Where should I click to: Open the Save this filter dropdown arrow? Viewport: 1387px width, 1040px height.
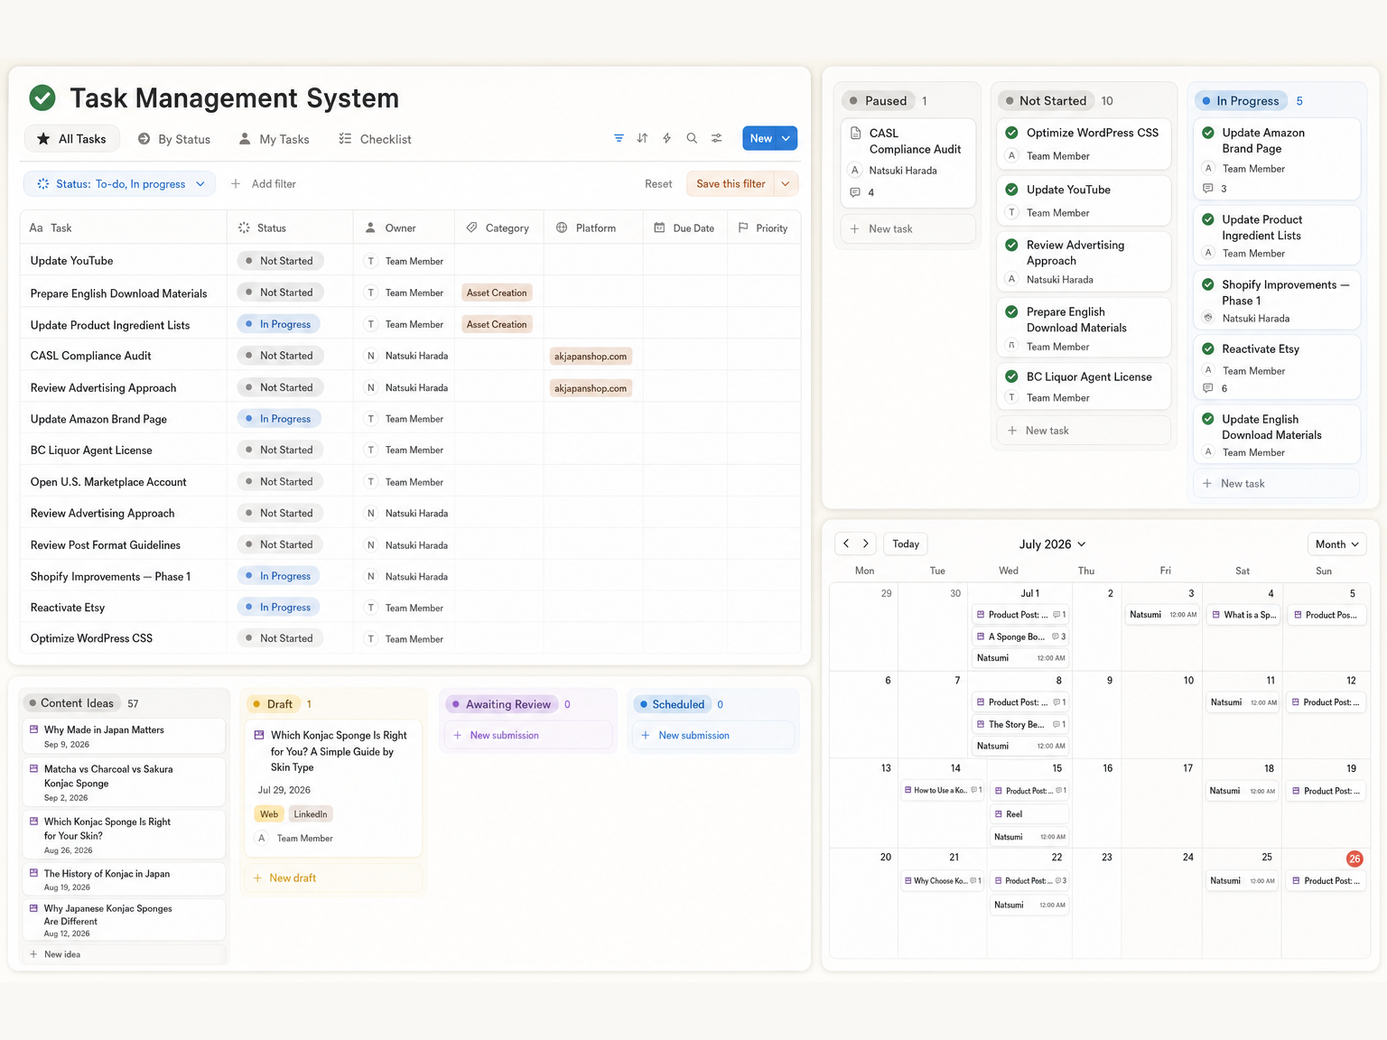tap(786, 183)
